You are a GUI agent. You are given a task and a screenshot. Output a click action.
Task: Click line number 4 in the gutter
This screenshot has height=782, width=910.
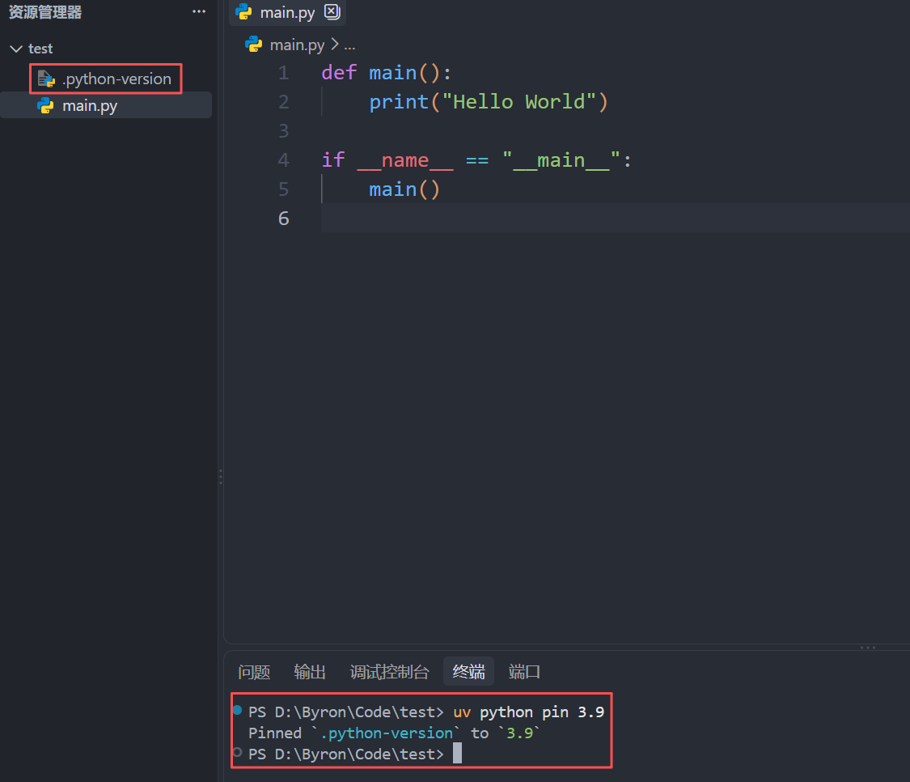[x=283, y=159]
